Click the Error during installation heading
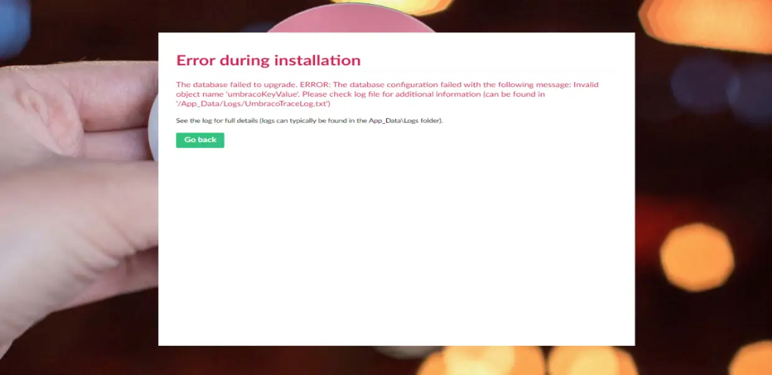Image resolution: width=772 pixels, height=375 pixels. pos(269,60)
